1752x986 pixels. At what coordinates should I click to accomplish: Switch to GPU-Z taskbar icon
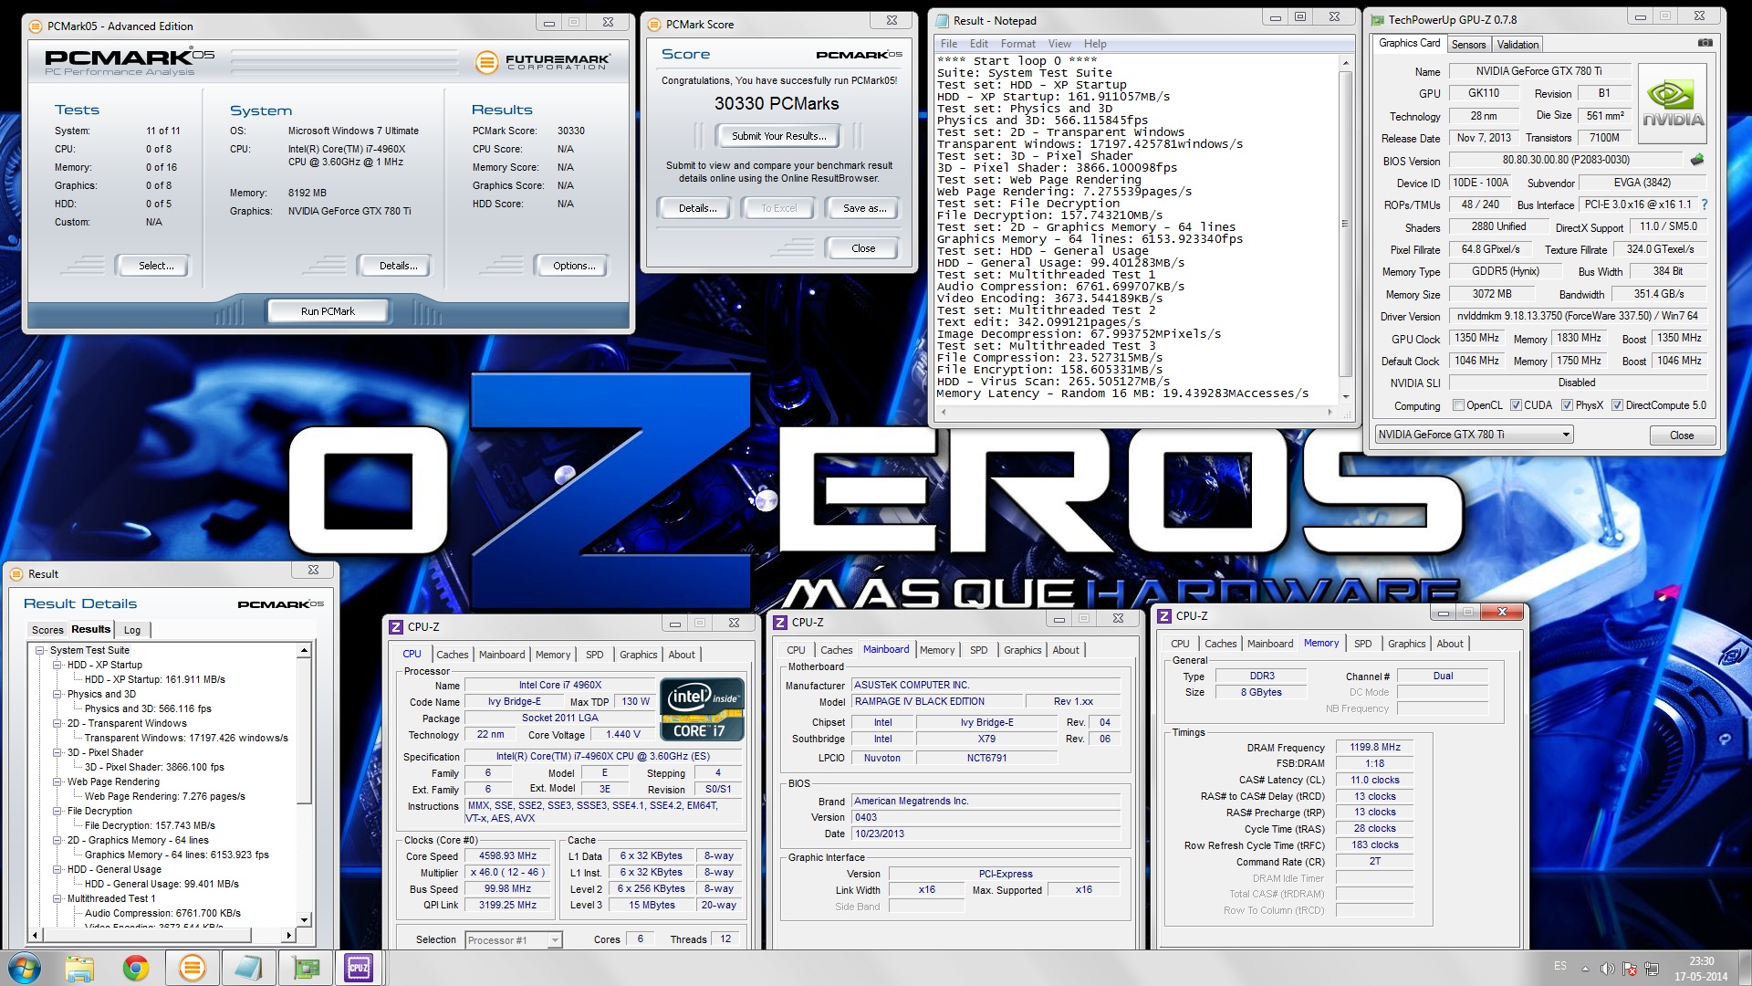point(305,968)
